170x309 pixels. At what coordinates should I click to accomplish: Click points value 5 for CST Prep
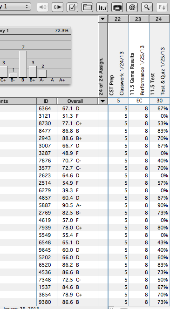point(118,101)
